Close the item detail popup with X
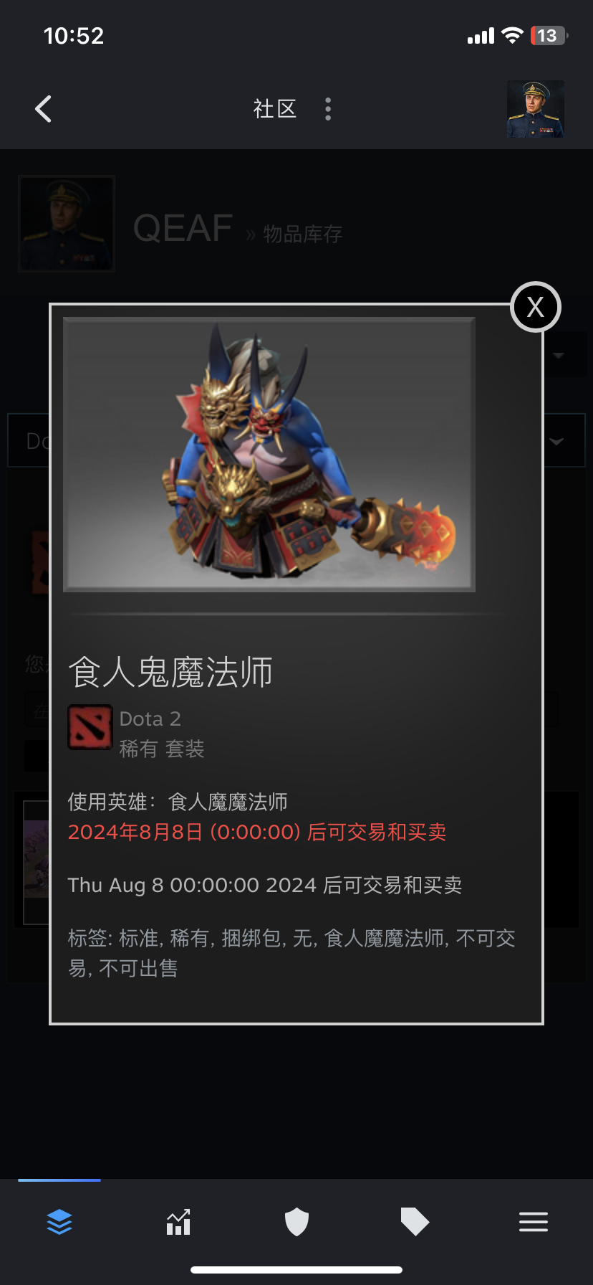 (x=536, y=307)
